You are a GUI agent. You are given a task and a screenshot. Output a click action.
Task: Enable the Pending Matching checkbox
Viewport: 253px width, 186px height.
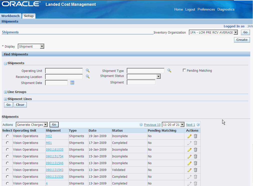(184, 70)
